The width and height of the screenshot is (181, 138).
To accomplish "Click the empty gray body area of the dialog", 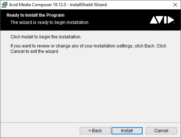I will click(90, 87).
